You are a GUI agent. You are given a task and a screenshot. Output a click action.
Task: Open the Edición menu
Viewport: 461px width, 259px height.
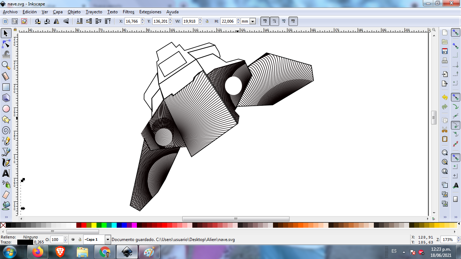[30, 12]
